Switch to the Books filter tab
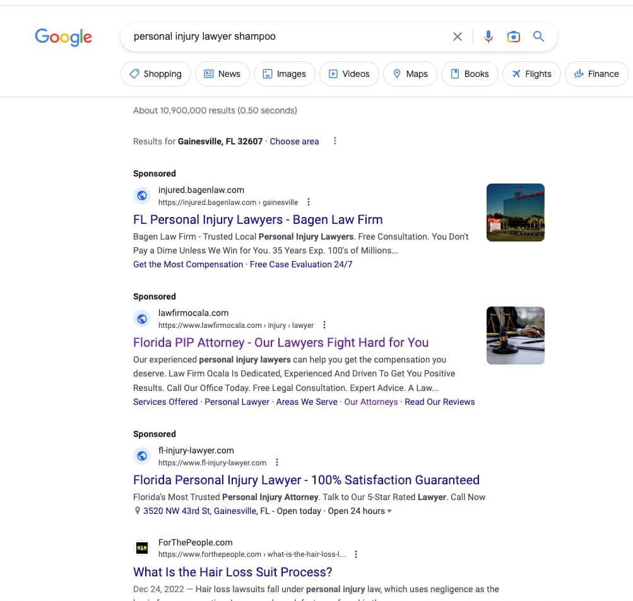The image size is (633, 601). (x=470, y=74)
